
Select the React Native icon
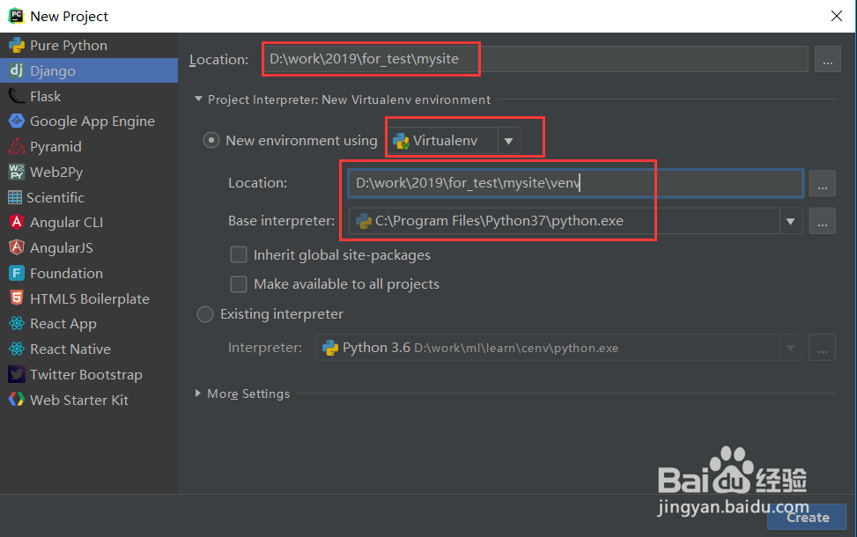16,349
